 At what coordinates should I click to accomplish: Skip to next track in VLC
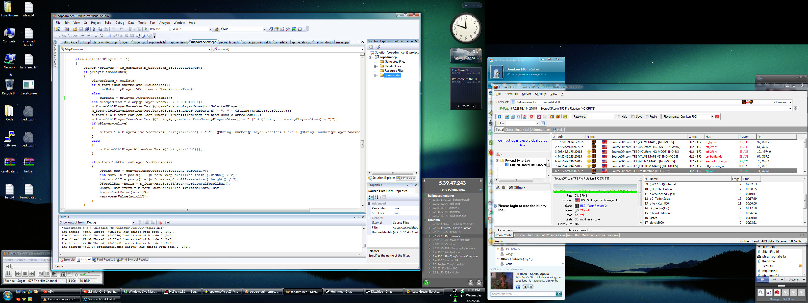click(x=31, y=274)
